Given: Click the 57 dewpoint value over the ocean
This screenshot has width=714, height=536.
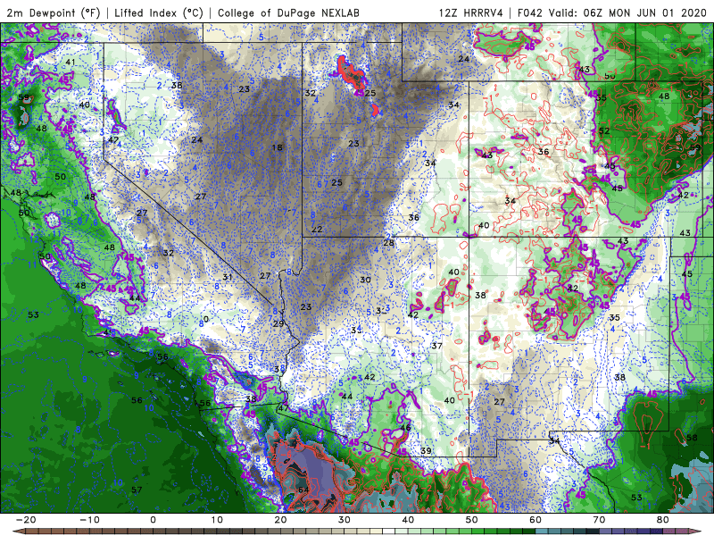Looking at the screenshot, I should [x=137, y=490].
